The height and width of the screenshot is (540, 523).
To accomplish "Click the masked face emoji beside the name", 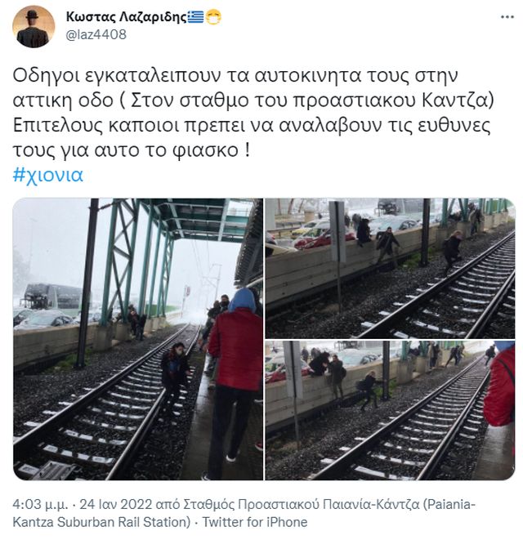I will coord(213,17).
